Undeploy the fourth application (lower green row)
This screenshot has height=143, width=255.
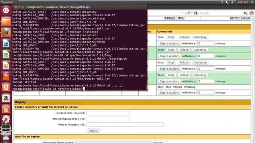pos(200,75)
